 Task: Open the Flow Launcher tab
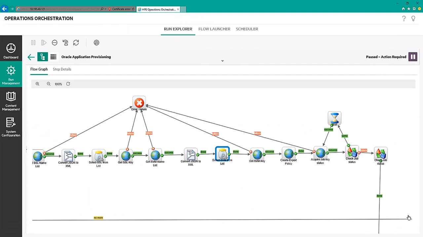(214, 29)
